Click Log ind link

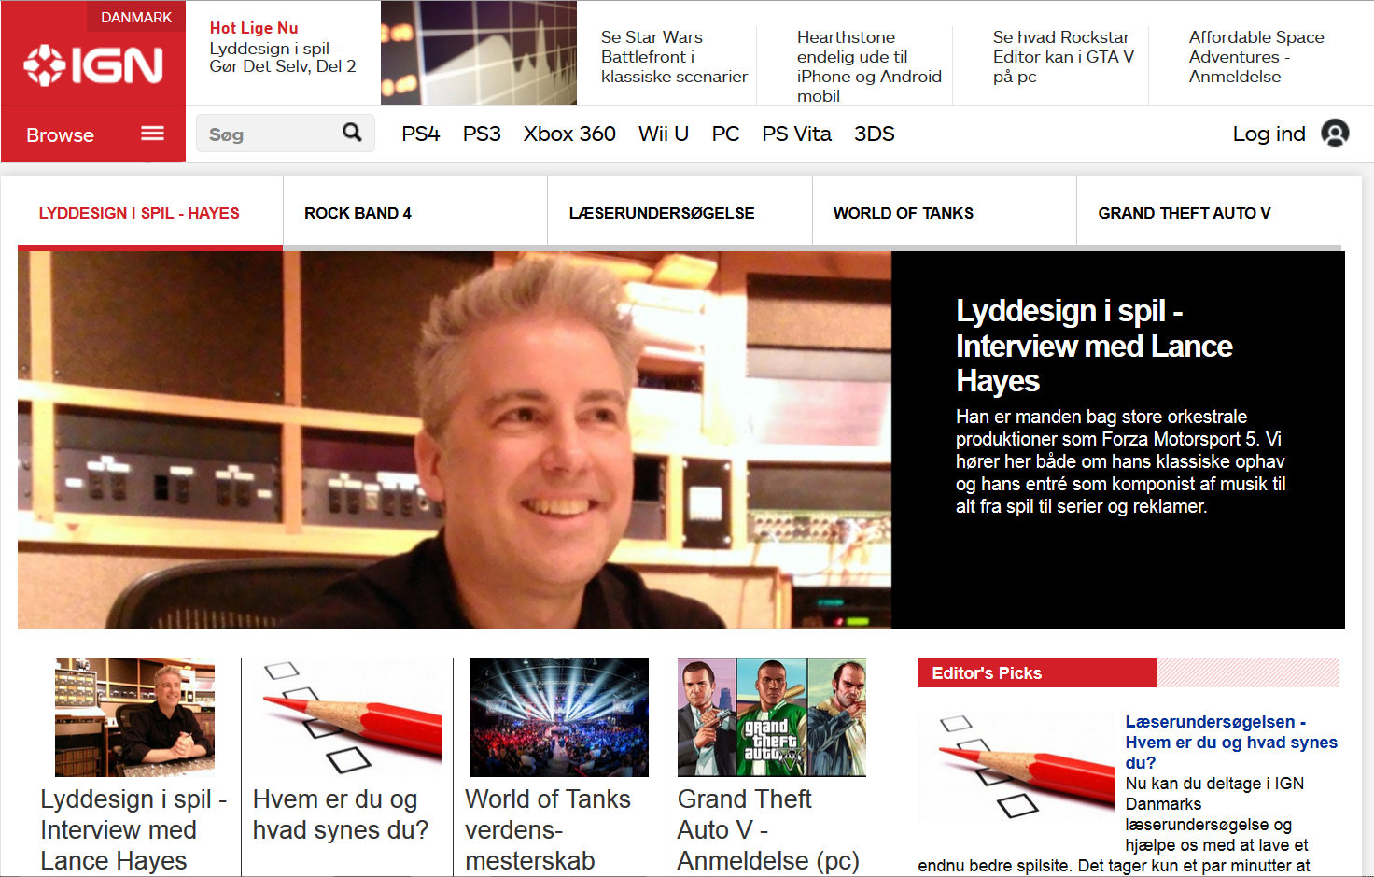(x=1269, y=134)
